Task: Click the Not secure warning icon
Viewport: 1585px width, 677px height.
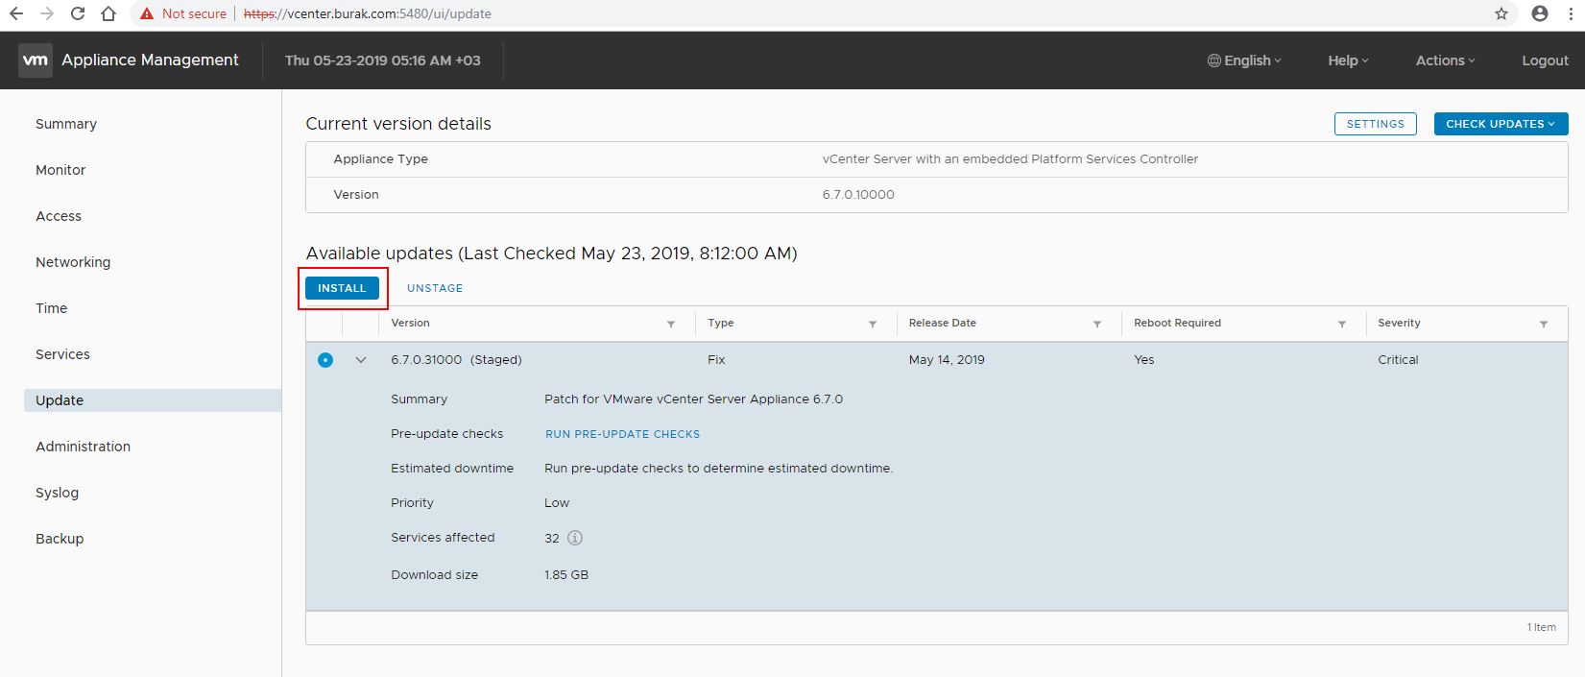Action: 146,13
